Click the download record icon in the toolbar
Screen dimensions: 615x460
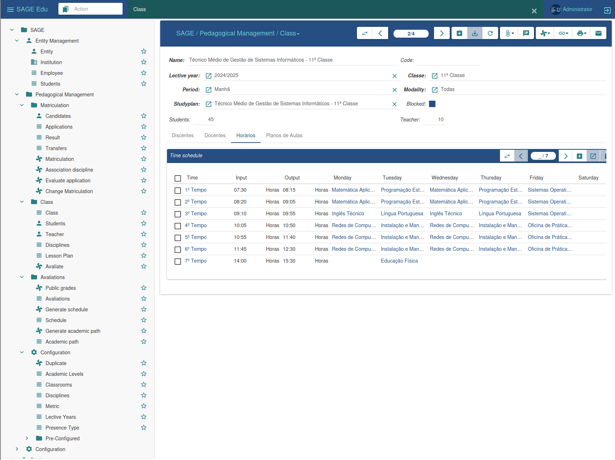tap(475, 33)
